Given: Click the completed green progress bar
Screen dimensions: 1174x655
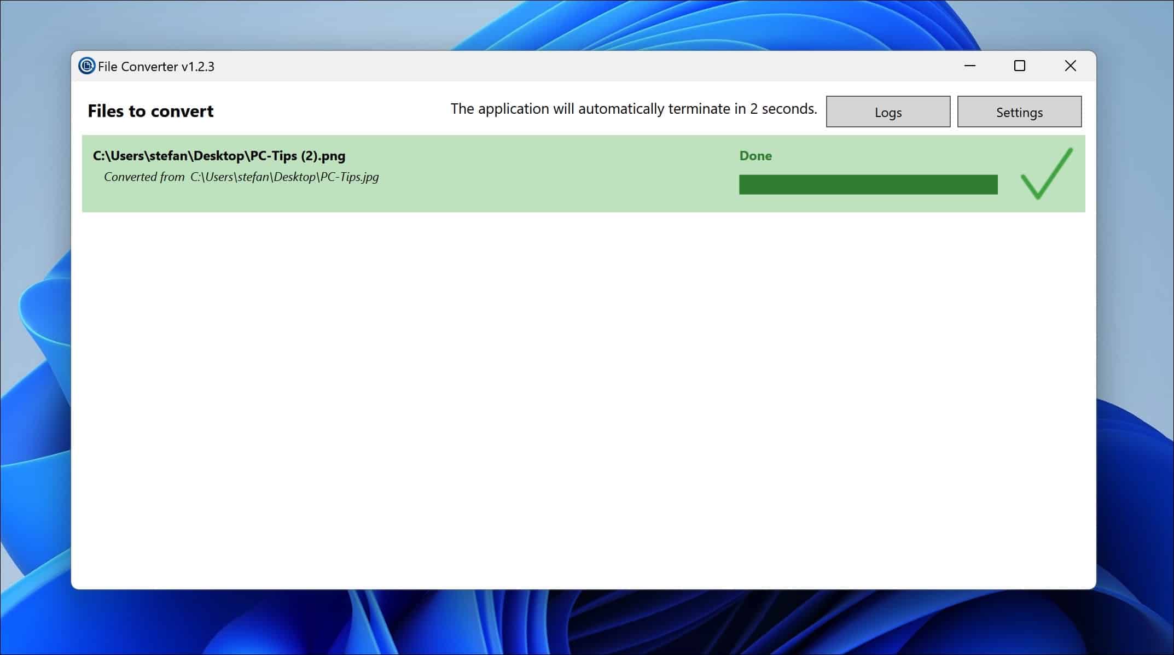Looking at the screenshot, I should pos(868,184).
